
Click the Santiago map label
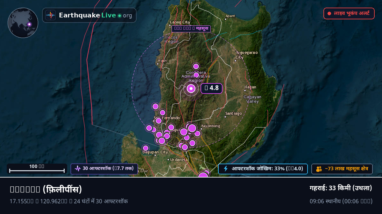point(234,113)
